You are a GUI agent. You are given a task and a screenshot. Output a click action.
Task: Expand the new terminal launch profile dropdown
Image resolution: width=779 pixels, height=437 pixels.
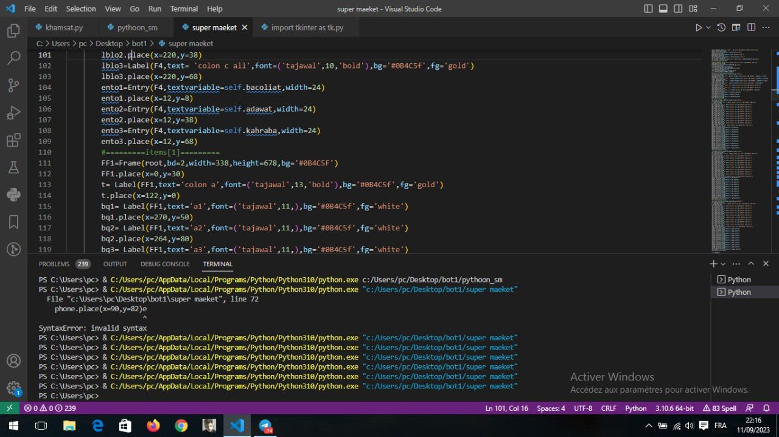click(x=723, y=264)
